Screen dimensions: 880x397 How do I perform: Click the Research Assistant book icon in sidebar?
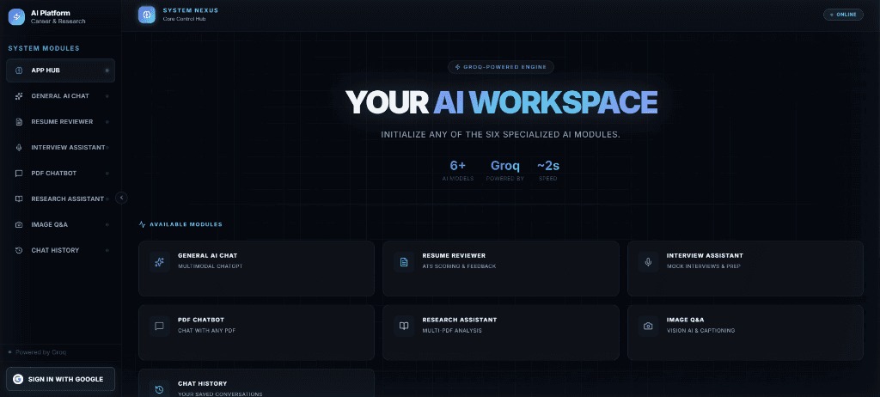[19, 198]
